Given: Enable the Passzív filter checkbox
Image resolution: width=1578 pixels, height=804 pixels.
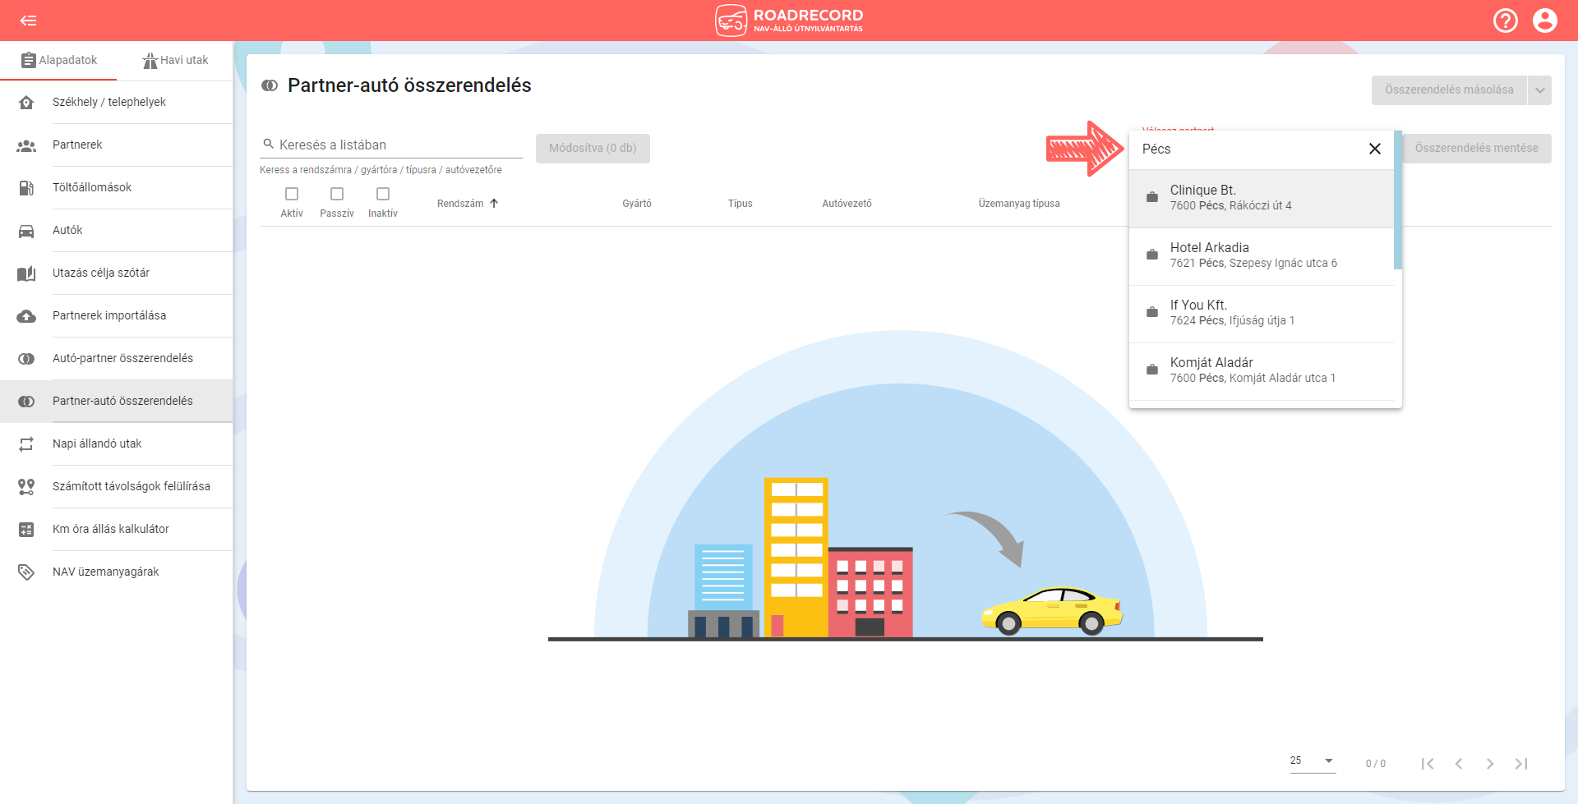Looking at the screenshot, I should pos(337,194).
